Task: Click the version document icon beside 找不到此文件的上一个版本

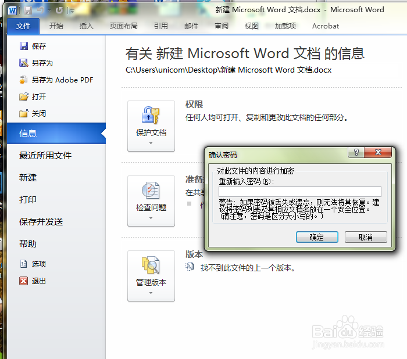Action: click(x=190, y=267)
